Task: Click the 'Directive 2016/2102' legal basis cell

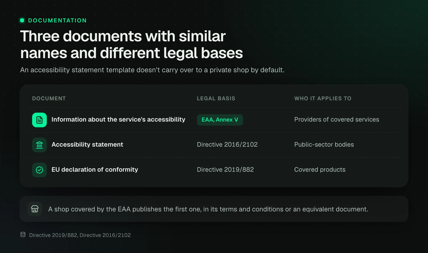Action: tap(227, 144)
